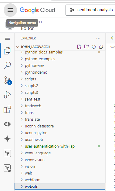115x191 pixels.
Task: Select the uconn-datastore folder
Action: [x=60, y=126]
